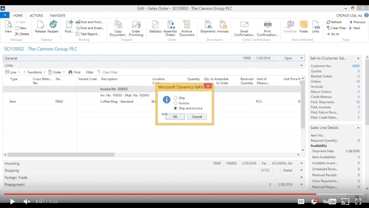Click the Go to command
The image size is (369, 208).
point(333,34)
